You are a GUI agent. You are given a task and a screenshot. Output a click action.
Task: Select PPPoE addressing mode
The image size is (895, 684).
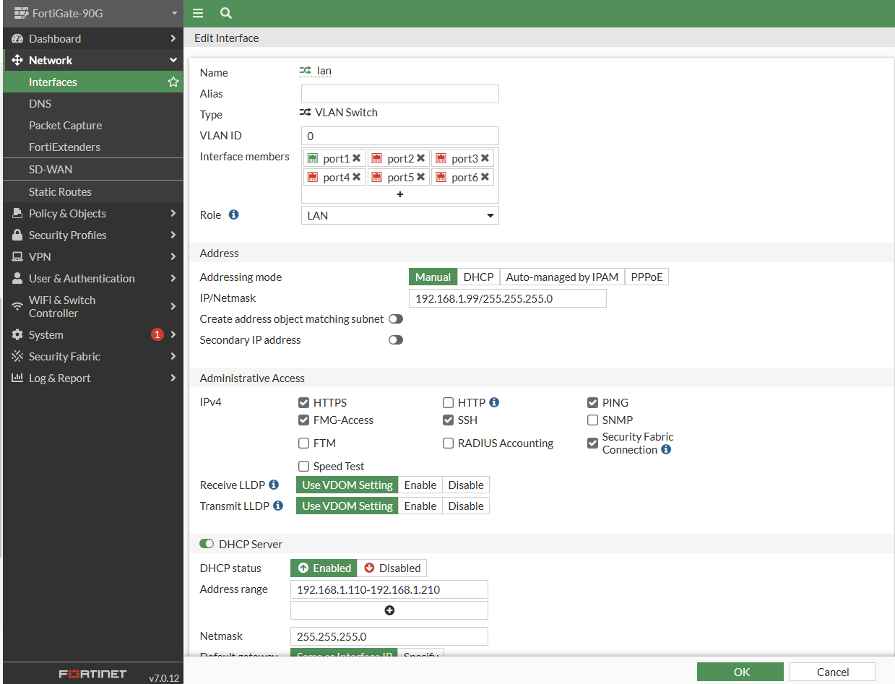pyautogui.click(x=647, y=277)
